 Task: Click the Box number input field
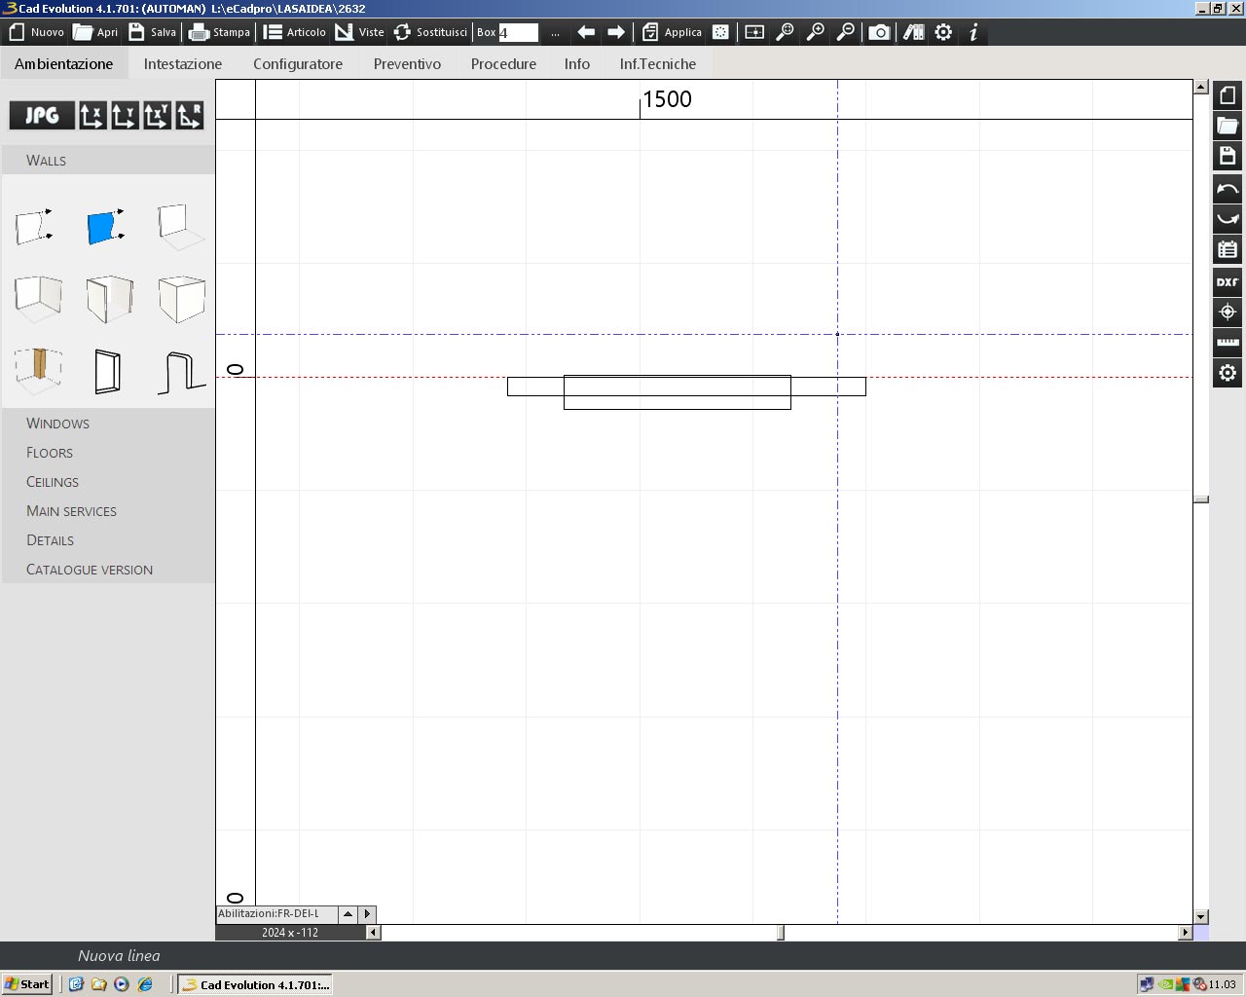point(518,32)
